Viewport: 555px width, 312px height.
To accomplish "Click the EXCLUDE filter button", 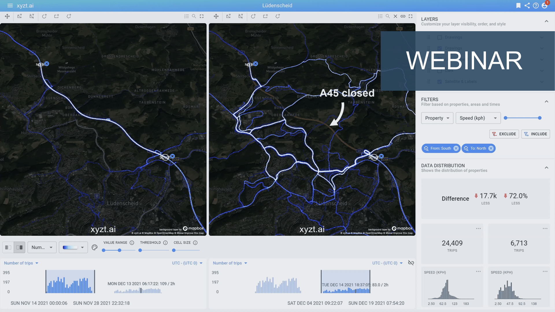I will click(504, 134).
